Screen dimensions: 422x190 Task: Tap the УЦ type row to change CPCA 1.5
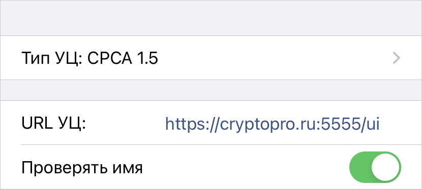pyautogui.click(x=211, y=58)
